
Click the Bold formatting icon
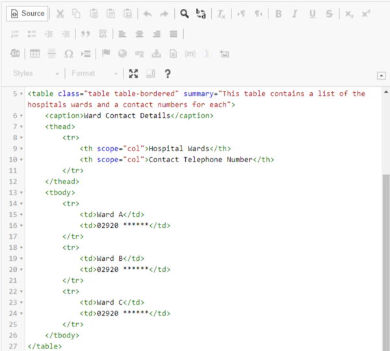tap(279, 14)
